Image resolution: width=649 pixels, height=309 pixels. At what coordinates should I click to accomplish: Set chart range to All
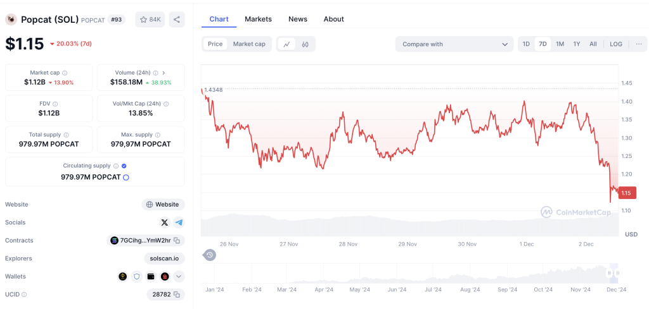tap(593, 44)
